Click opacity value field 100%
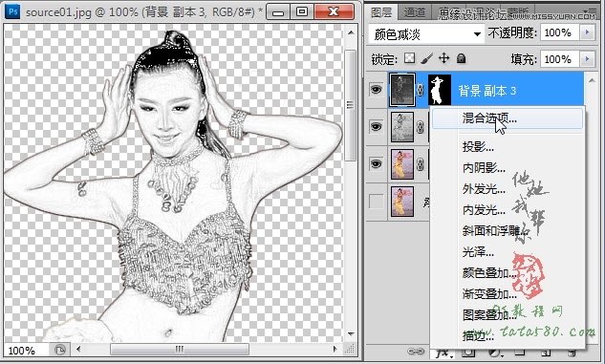This screenshot has height=364, width=605. 559,32
